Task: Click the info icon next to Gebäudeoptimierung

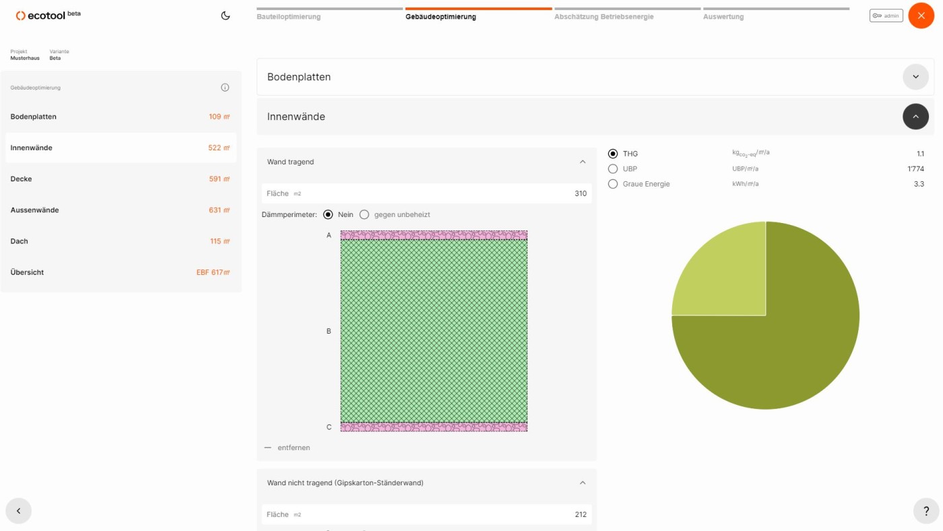Action: [225, 88]
